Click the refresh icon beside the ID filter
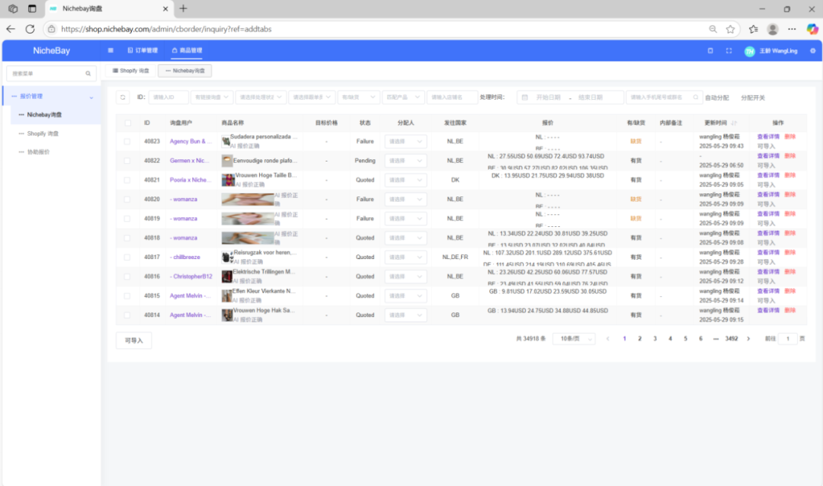Screen dimensions: 823x486 [123, 98]
